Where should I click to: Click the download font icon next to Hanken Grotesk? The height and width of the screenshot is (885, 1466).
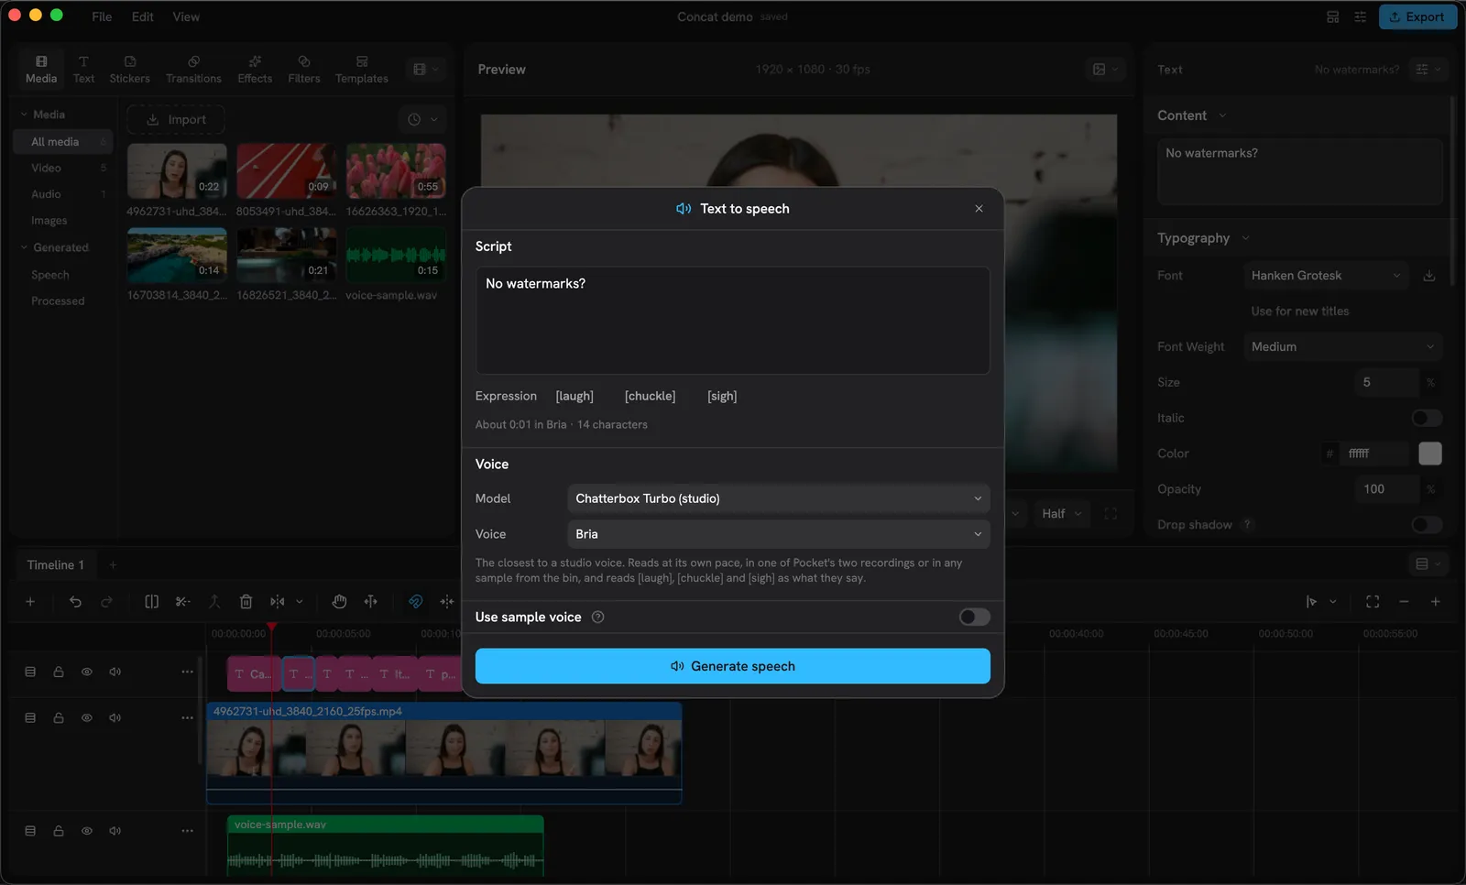tap(1428, 276)
